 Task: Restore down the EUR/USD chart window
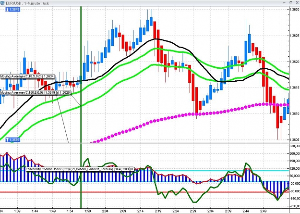coord(291,2)
